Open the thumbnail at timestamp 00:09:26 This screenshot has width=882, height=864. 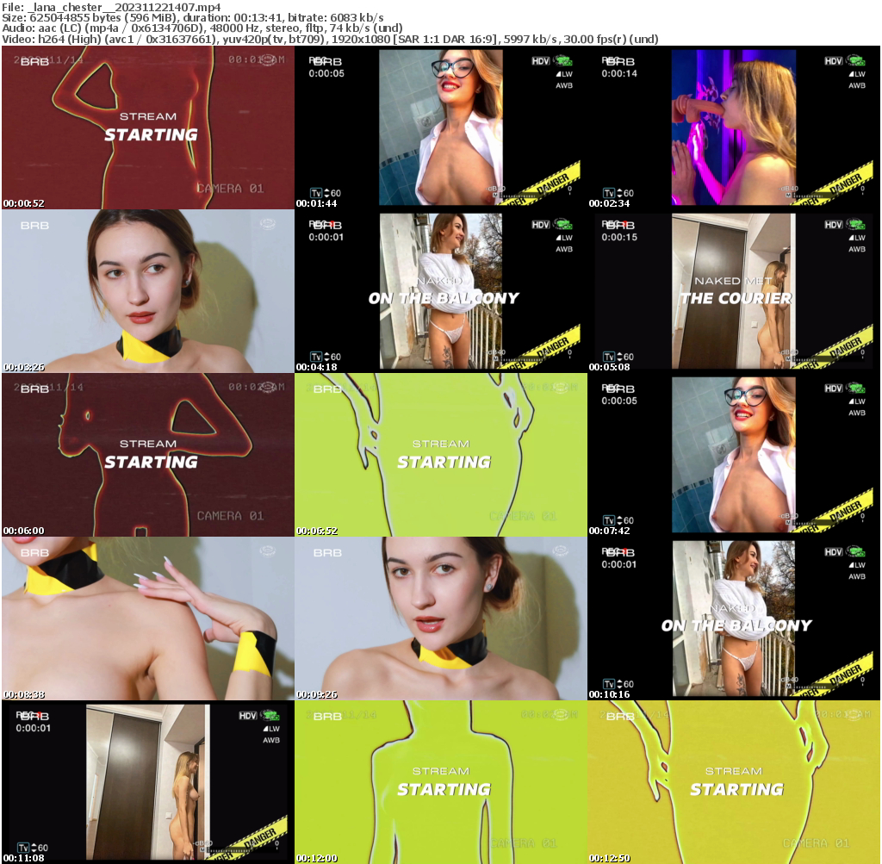[441, 616]
